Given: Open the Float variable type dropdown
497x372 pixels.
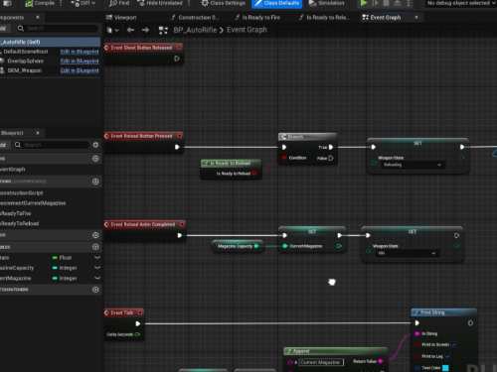Looking at the screenshot, I should point(63,258).
